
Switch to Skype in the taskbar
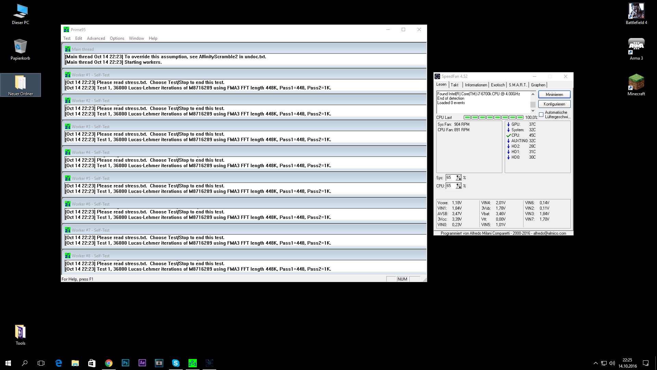[176, 363]
